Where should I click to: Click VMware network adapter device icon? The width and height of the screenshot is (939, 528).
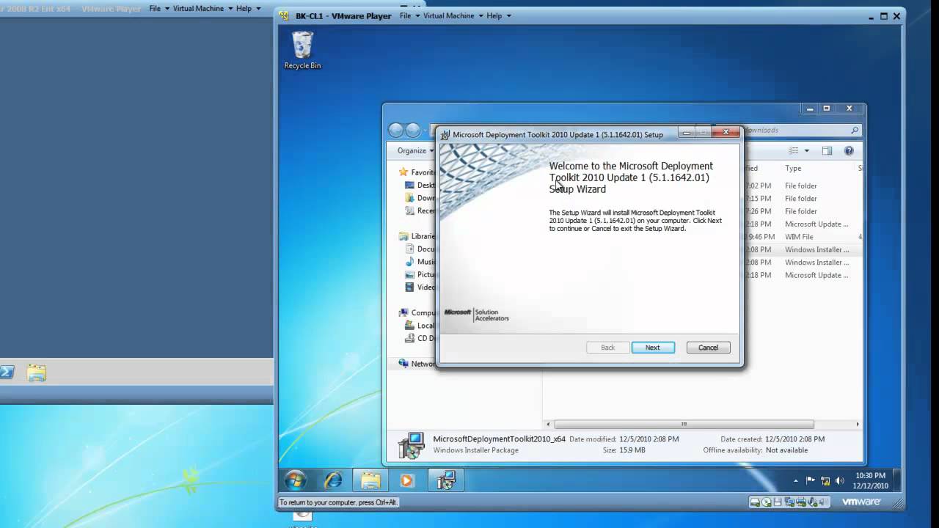[789, 502]
